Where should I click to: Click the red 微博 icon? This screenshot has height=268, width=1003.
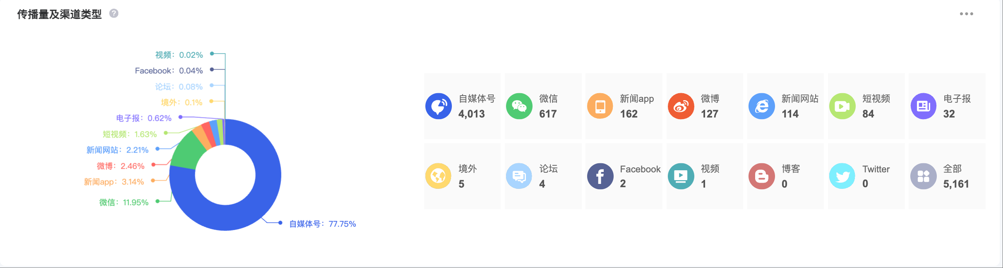tap(681, 106)
